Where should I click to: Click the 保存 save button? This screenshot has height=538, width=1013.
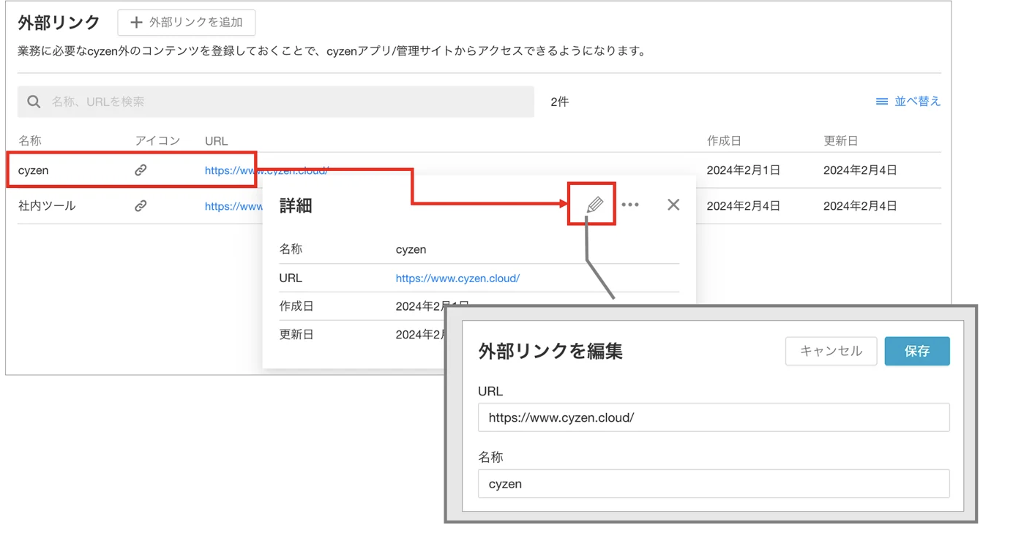pyautogui.click(x=917, y=351)
